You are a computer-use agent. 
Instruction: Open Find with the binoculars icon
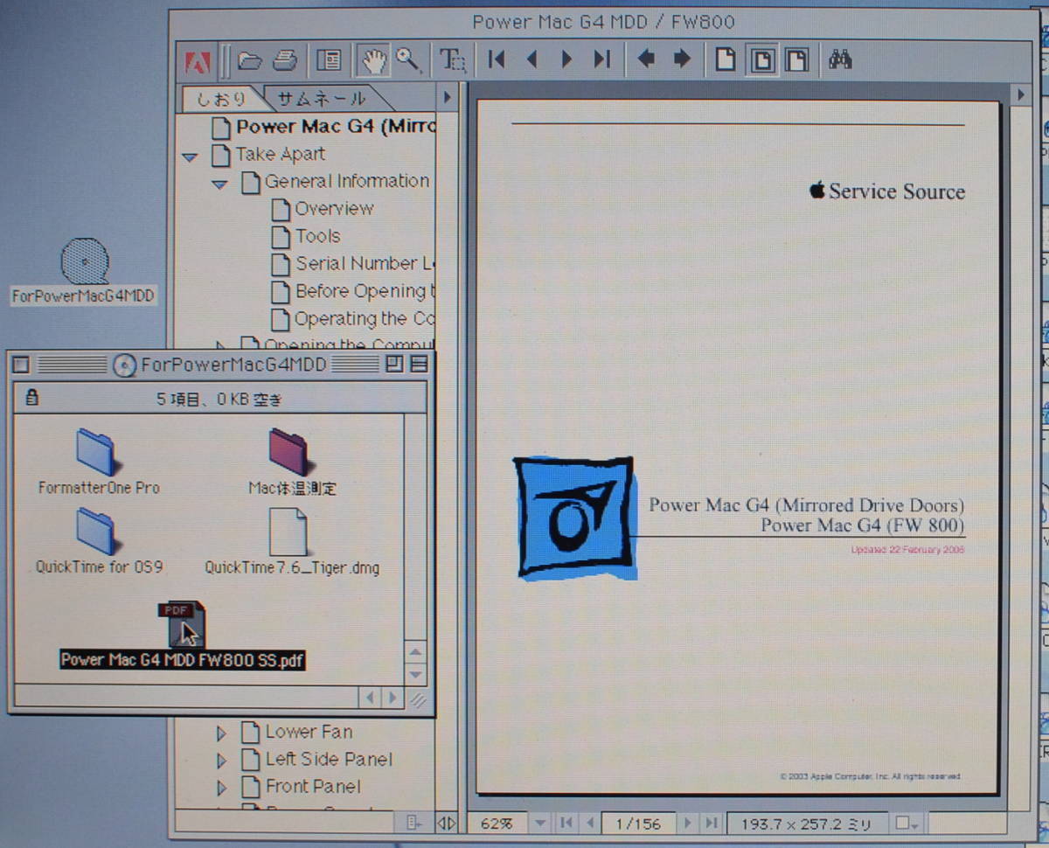pos(840,60)
